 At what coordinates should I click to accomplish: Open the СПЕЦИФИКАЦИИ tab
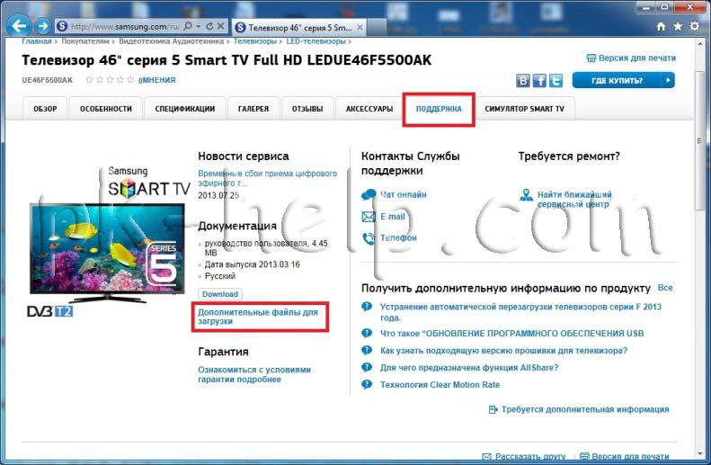tap(185, 109)
